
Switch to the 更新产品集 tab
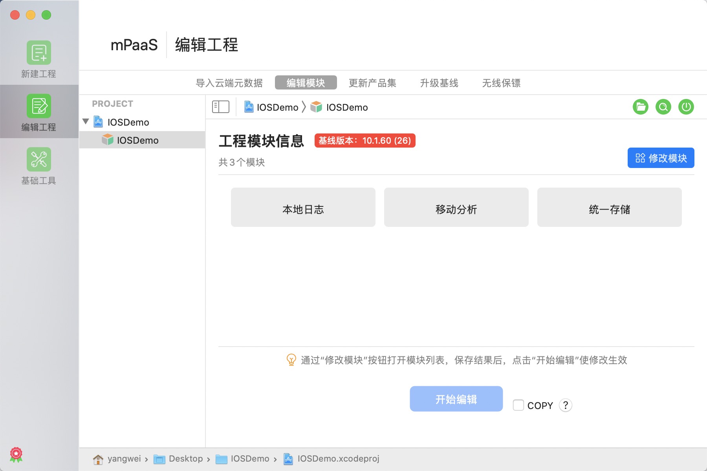click(x=372, y=83)
